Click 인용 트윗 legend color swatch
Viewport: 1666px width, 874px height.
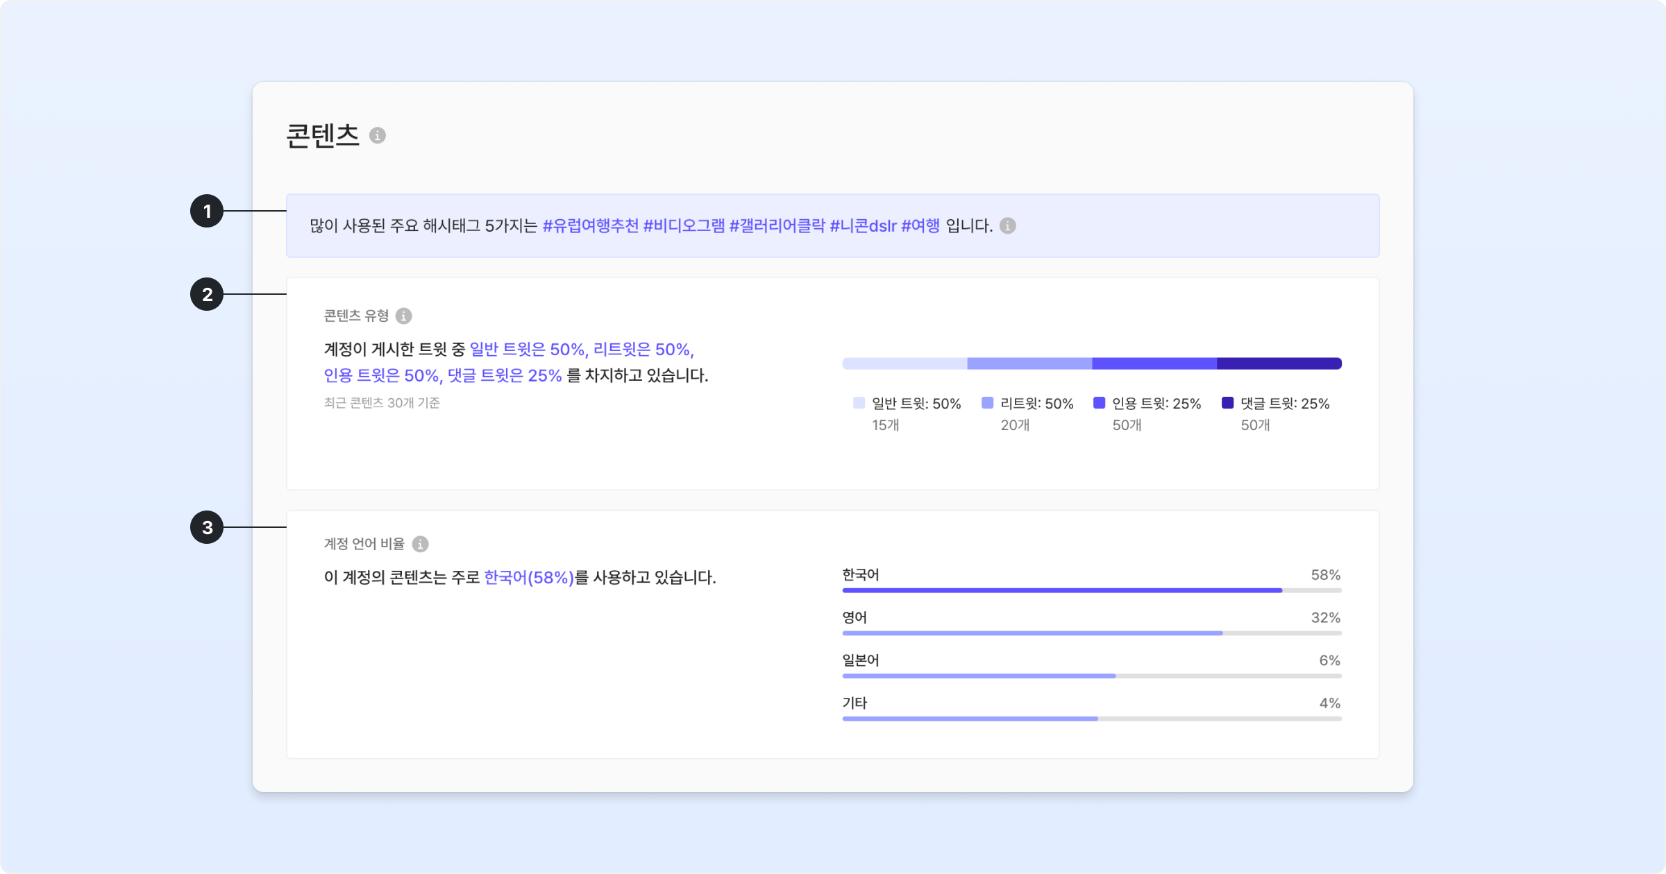tap(1099, 403)
